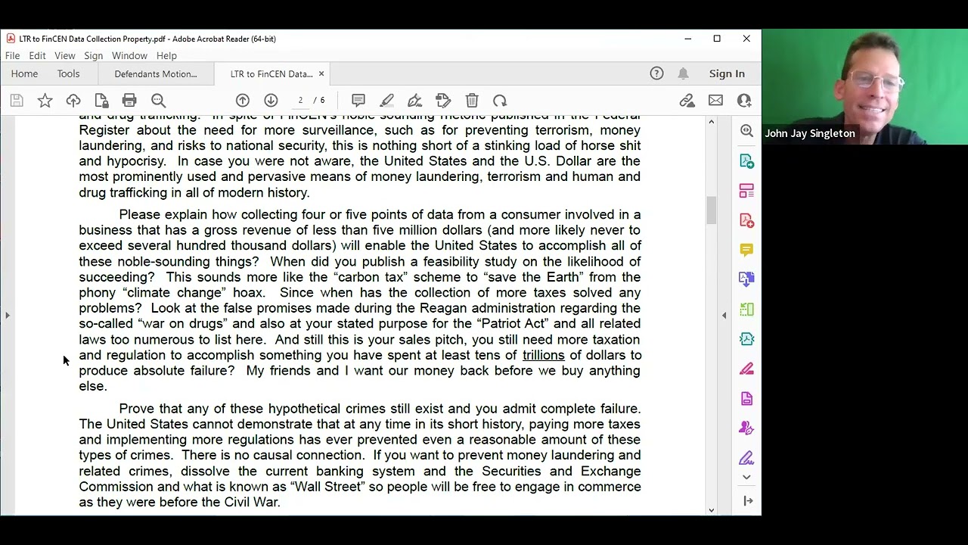Show more tools chevron in right pane
Screen dimensions: 968x545
pyautogui.click(x=746, y=477)
